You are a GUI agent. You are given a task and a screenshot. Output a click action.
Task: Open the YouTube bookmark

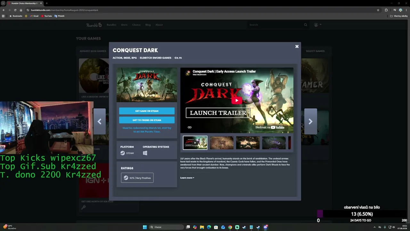pos(46,16)
